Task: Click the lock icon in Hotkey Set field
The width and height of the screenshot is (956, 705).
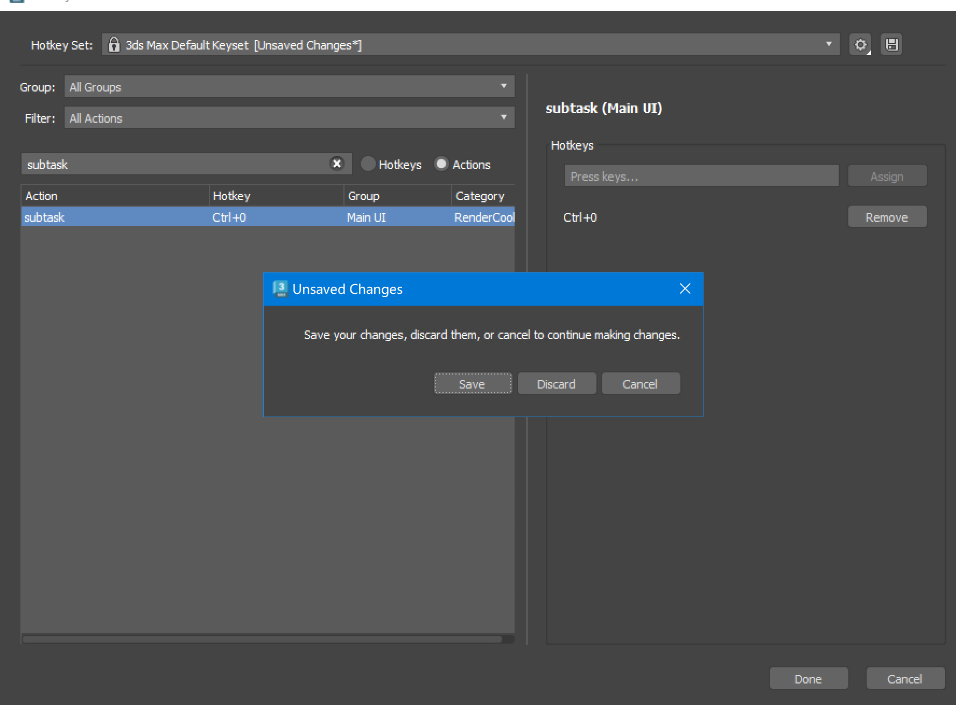Action: 114,45
